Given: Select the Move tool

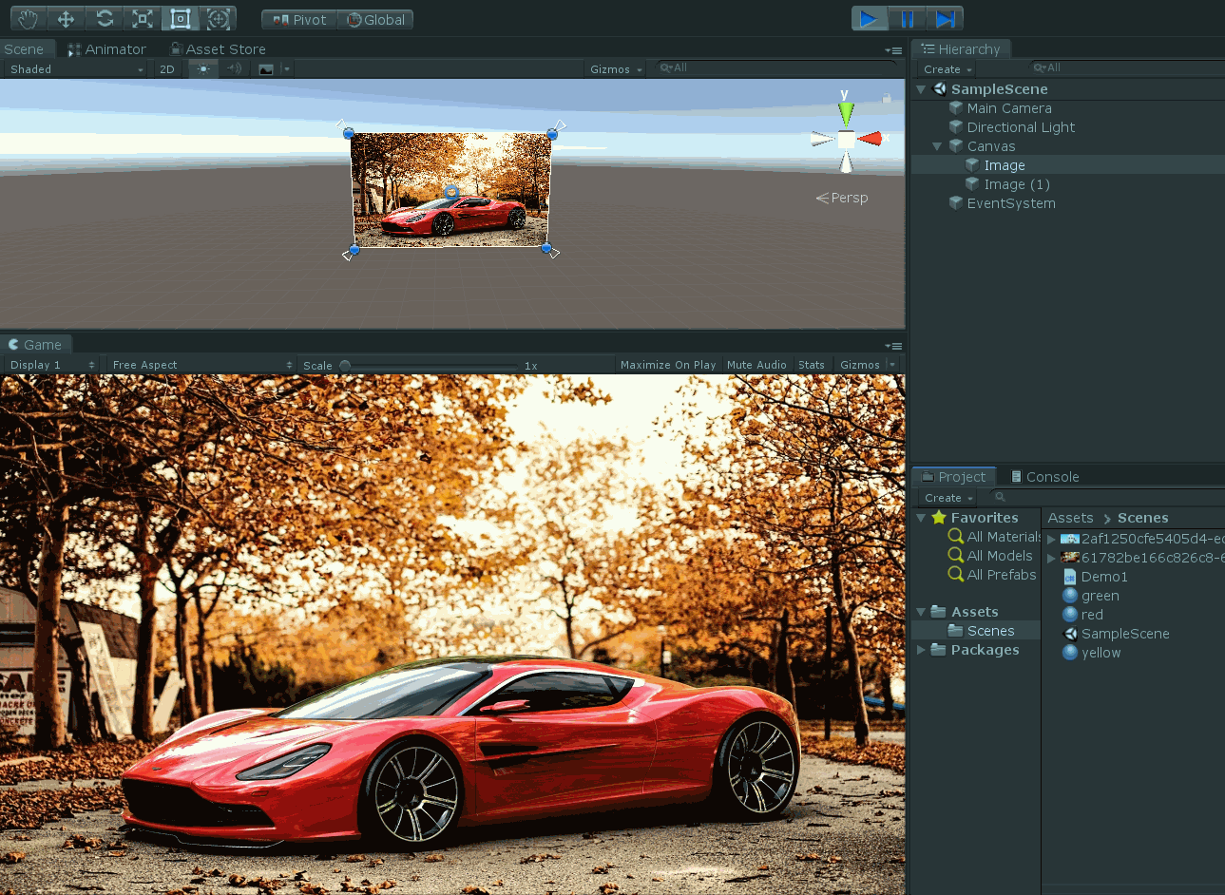Looking at the screenshot, I should [66, 19].
